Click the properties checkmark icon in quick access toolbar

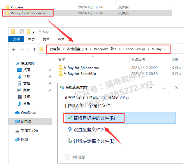click(22, 32)
